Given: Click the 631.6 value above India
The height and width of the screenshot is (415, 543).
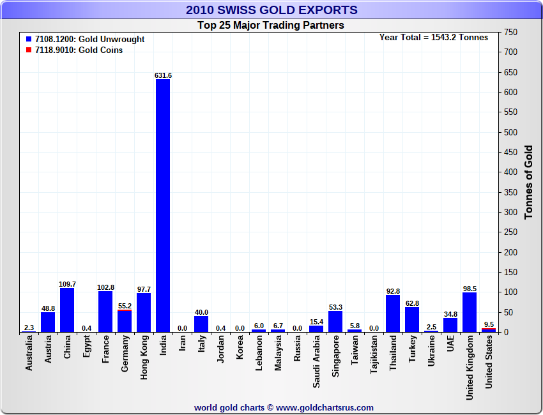Looking at the screenshot, I should pyautogui.click(x=163, y=75).
